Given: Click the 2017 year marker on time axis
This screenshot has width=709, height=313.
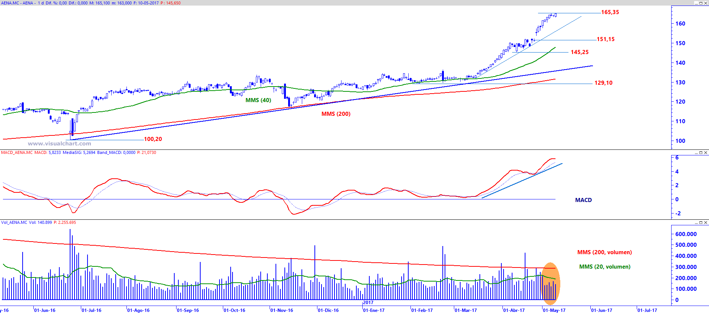Looking at the screenshot, I should (x=368, y=303).
